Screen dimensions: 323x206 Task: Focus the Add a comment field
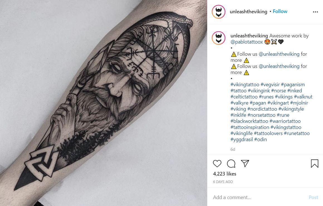[260, 197]
